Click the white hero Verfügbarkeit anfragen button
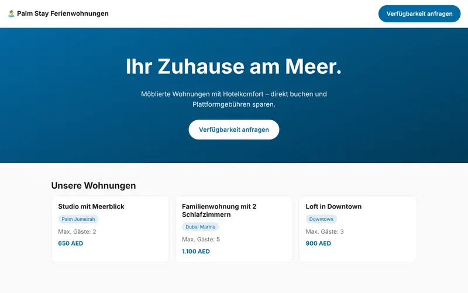This screenshot has width=468, height=293. click(x=234, y=130)
